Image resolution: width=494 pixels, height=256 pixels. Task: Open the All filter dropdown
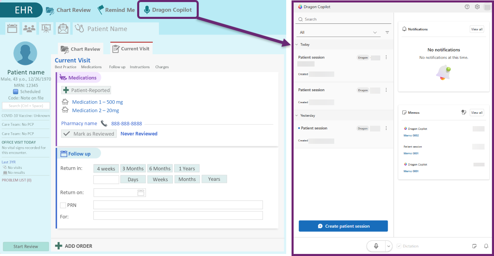tap(338, 32)
